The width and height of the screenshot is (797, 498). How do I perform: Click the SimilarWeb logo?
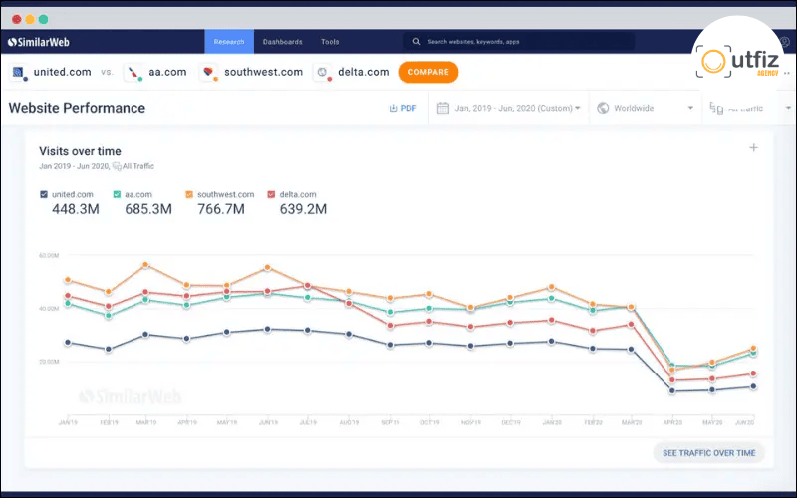39,42
